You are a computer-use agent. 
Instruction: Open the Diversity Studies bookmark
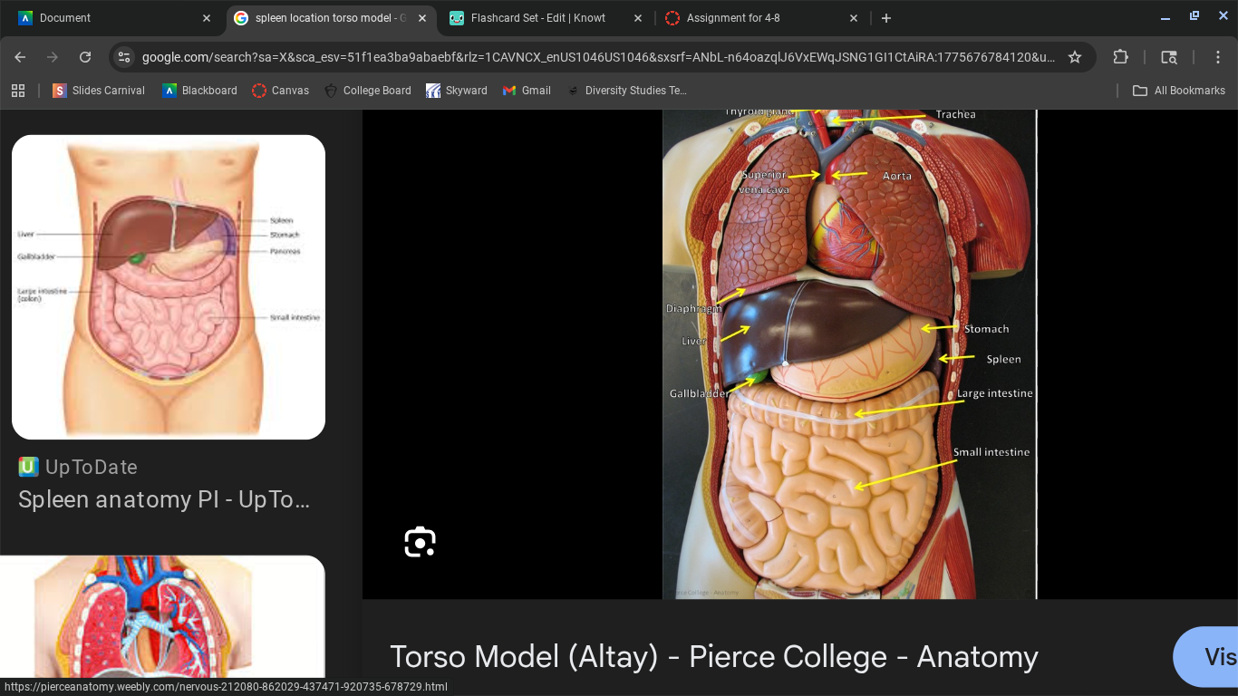click(x=626, y=91)
